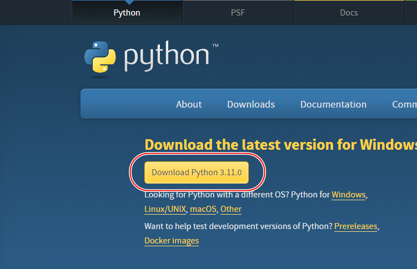Open the About menu
The image size is (417, 269).
(189, 104)
